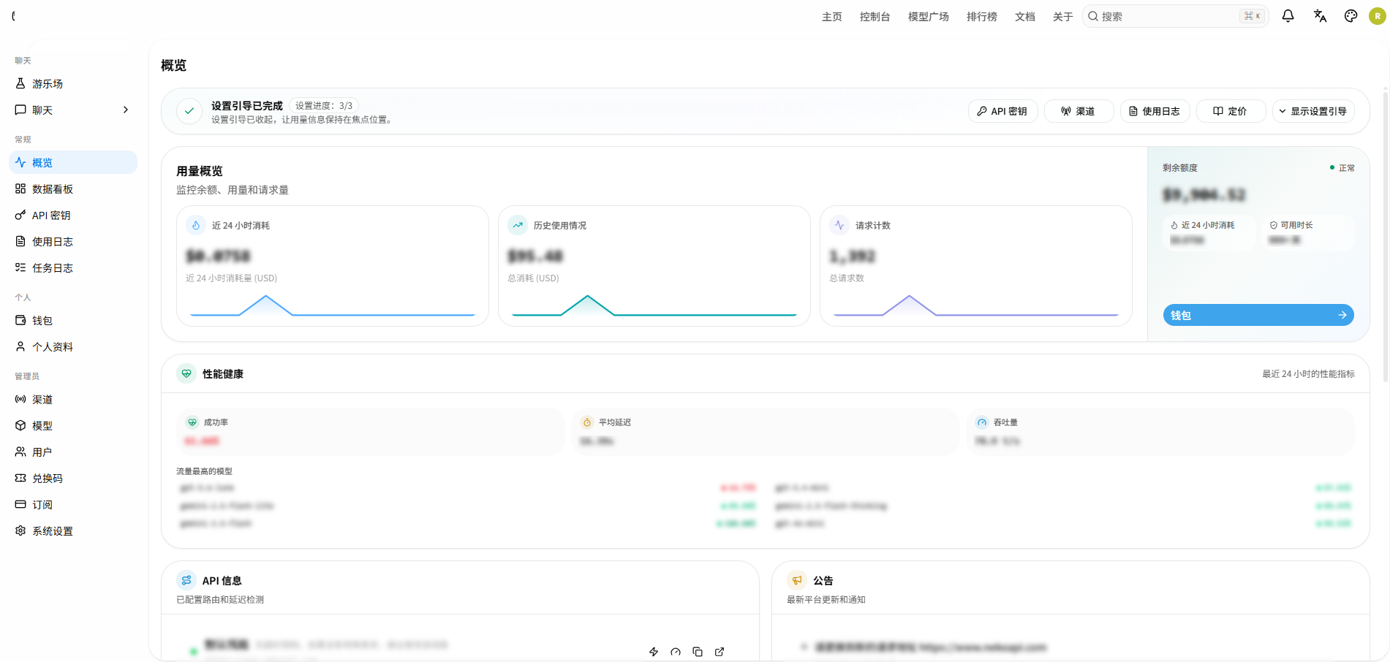Open 用户 in the admin sidebar
This screenshot has width=1390, height=662.
pyautogui.click(x=73, y=452)
